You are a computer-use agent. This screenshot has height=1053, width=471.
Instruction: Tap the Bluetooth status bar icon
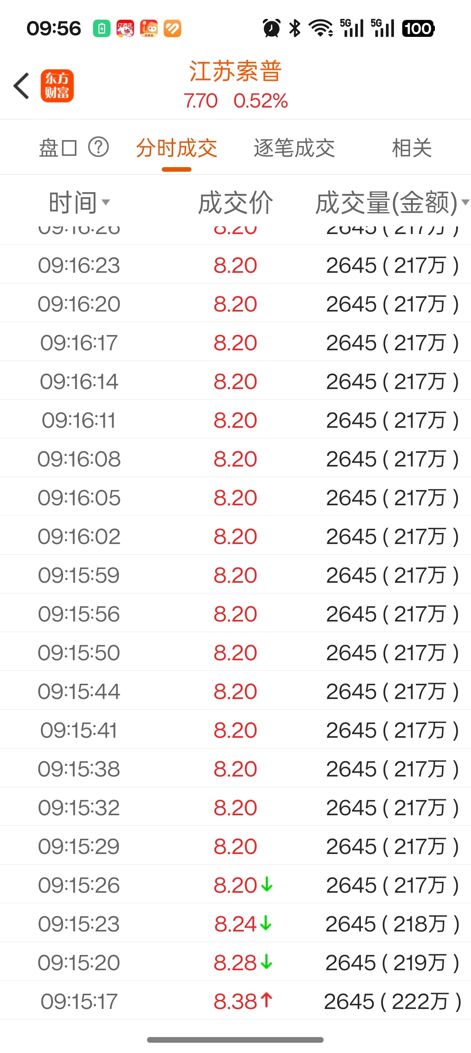(x=295, y=28)
